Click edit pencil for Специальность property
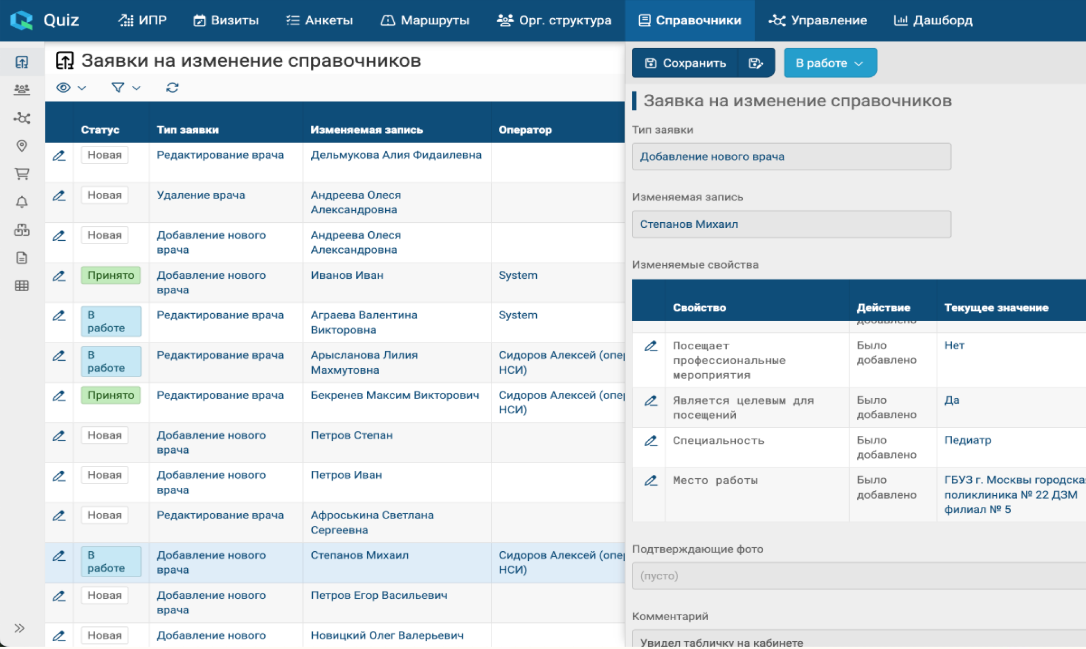This screenshot has height=649, width=1086. point(650,441)
